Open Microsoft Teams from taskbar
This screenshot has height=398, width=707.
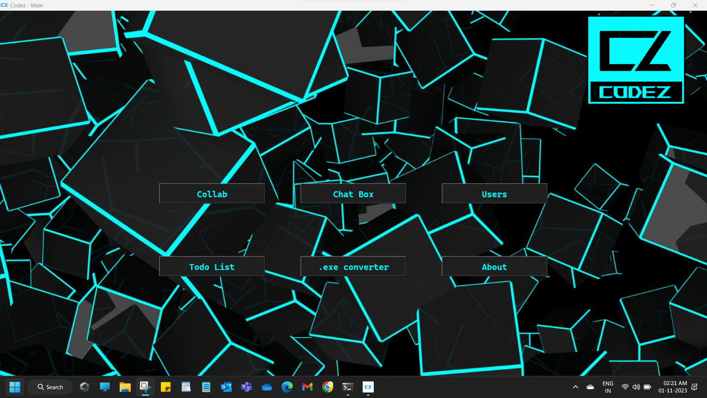point(246,387)
